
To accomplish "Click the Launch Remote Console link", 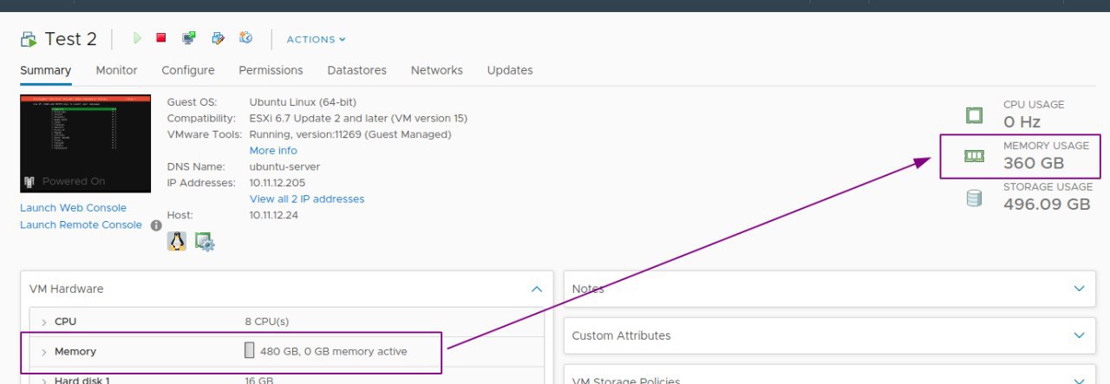I will (x=81, y=225).
